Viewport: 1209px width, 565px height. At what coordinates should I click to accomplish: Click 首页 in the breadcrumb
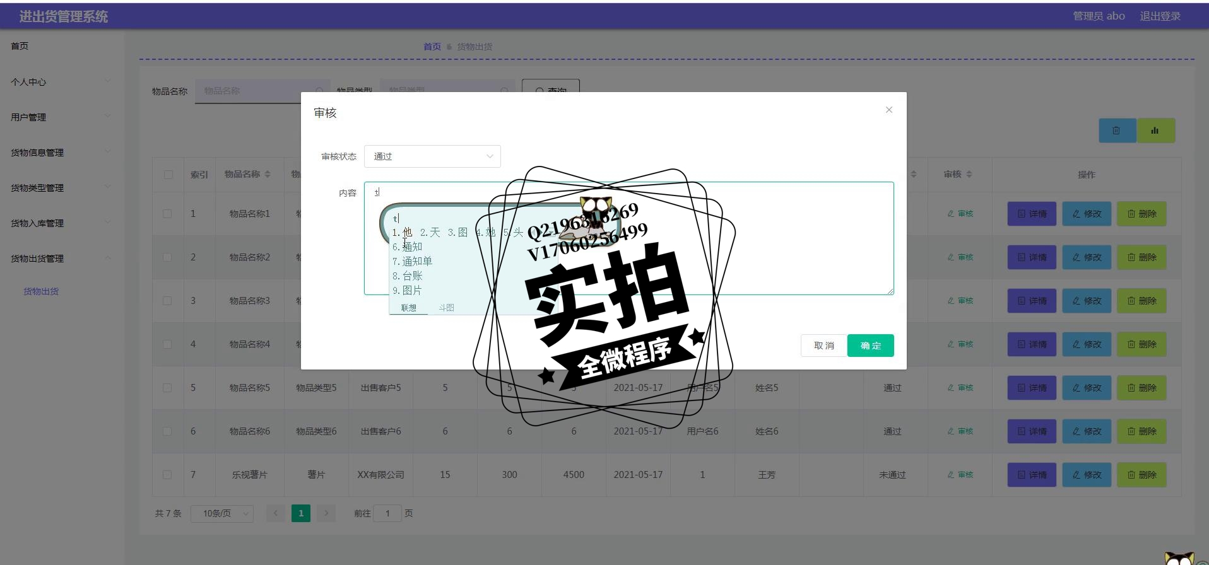pyautogui.click(x=432, y=47)
